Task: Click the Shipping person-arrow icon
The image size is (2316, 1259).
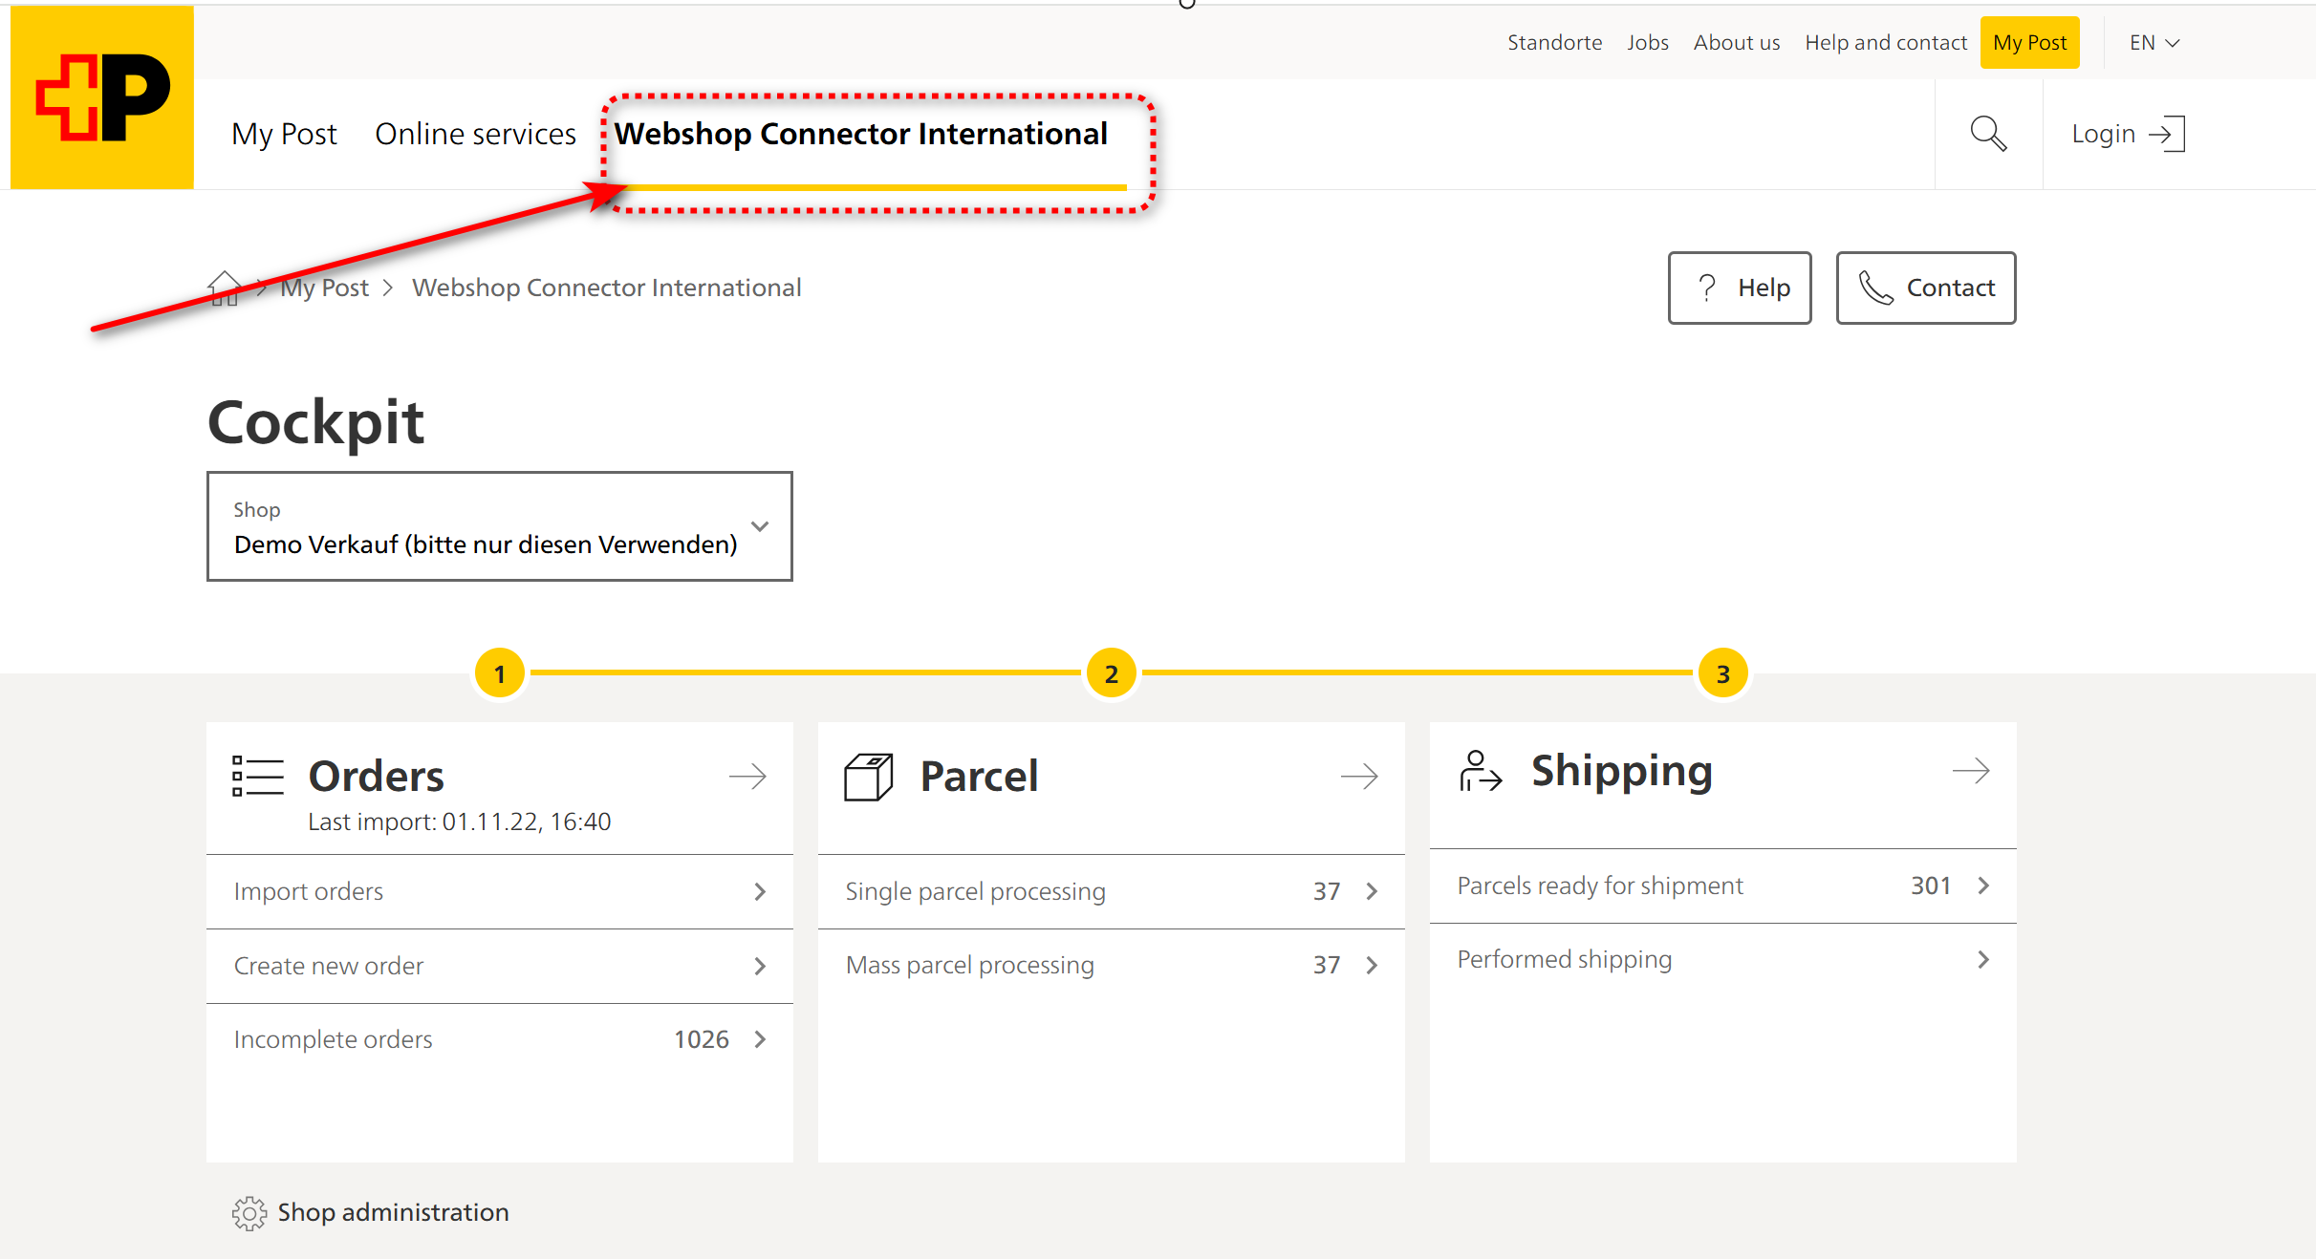Action: [1480, 771]
